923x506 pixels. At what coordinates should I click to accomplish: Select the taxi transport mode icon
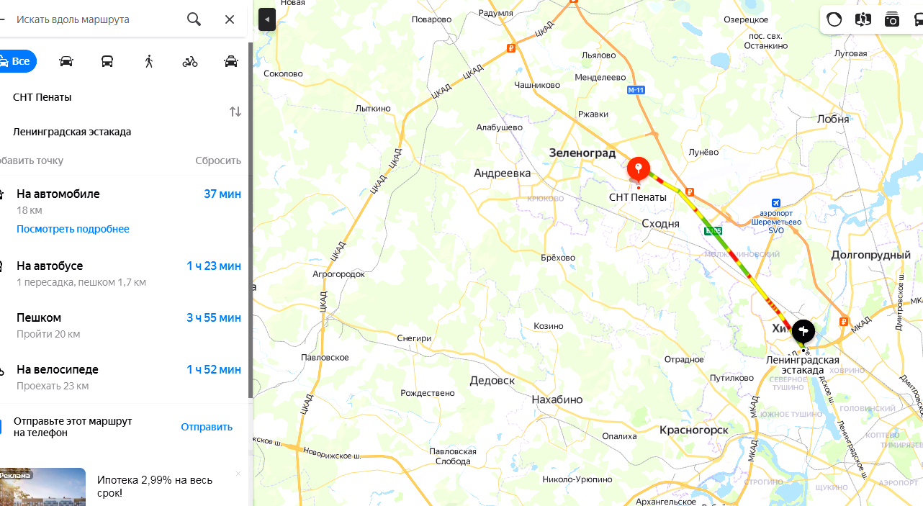tap(231, 61)
